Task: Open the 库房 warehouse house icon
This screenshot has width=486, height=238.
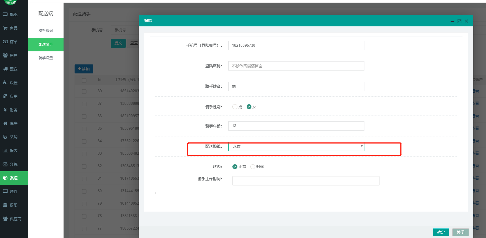Action: coord(5,123)
